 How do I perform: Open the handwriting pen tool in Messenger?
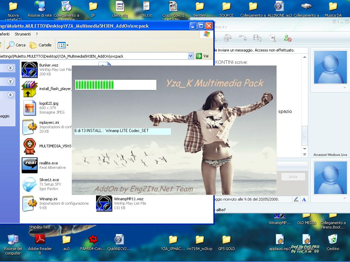click(x=296, y=199)
